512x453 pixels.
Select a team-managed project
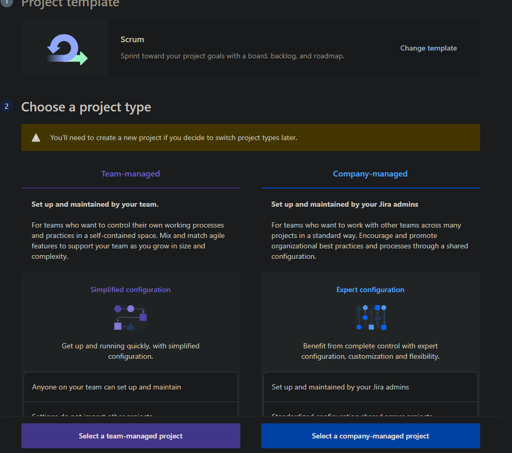pyautogui.click(x=130, y=436)
